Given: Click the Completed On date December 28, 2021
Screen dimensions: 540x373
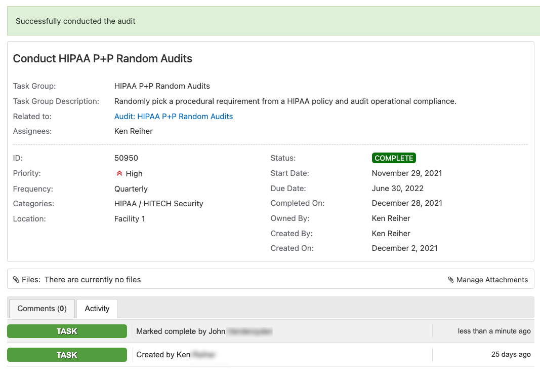Looking at the screenshot, I should coord(407,203).
